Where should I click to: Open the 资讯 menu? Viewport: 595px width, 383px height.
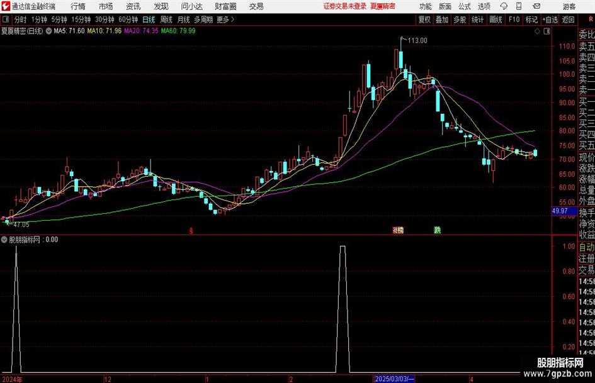click(133, 6)
